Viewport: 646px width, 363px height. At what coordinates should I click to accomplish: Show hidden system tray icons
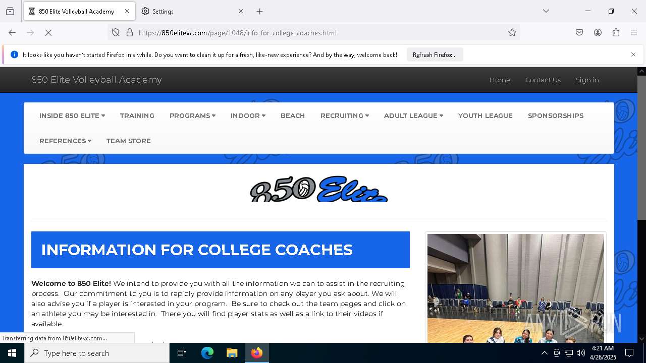tap(544, 353)
